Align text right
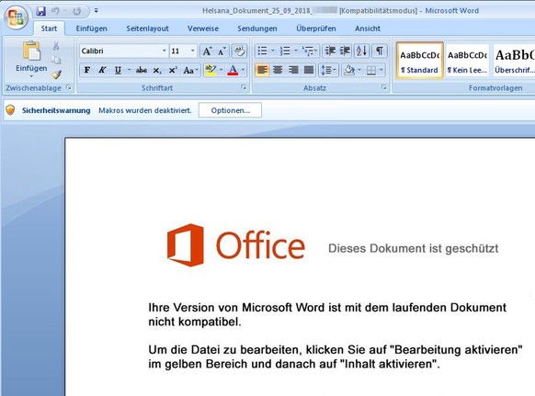535x396 pixels. pos(293,70)
